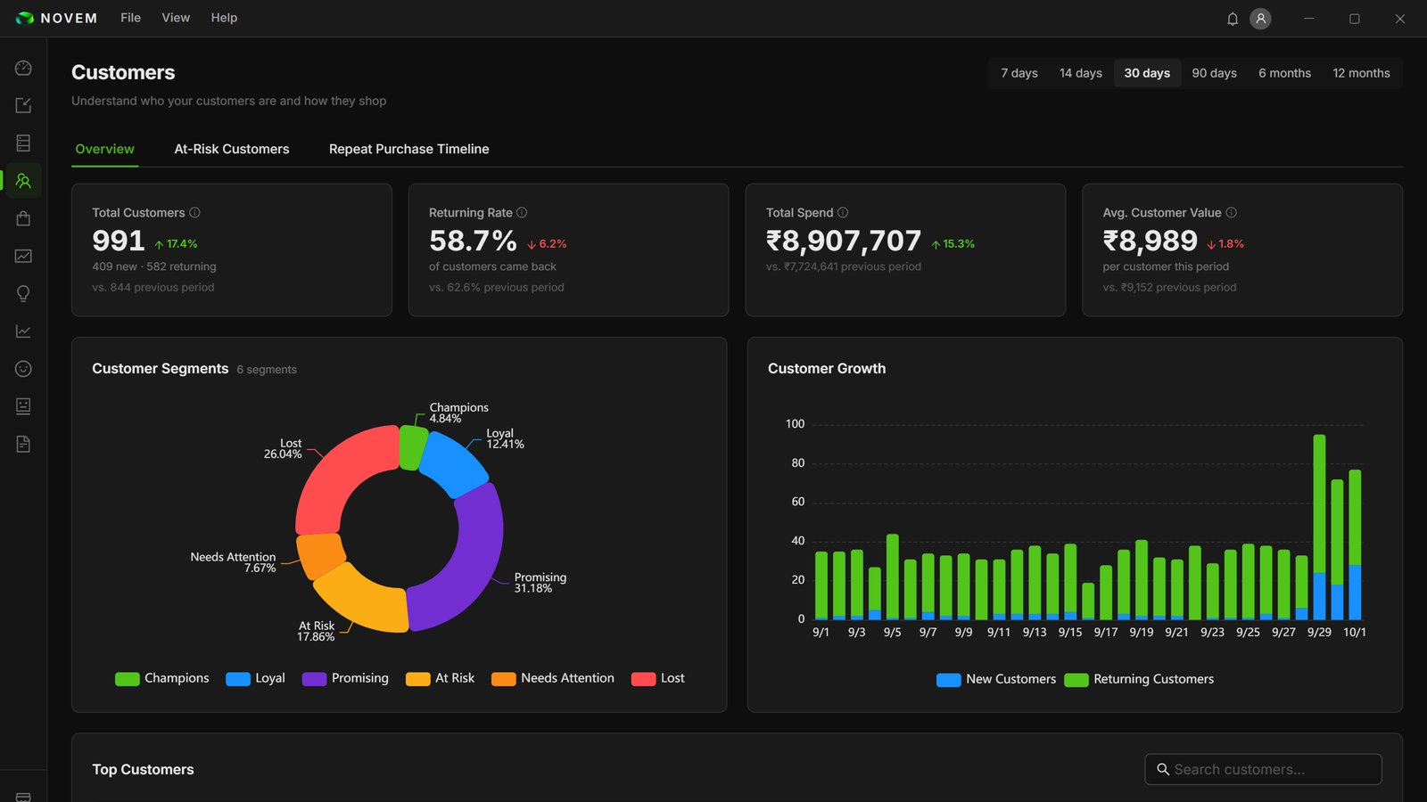The height and width of the screenshot is (802, 1427).
Task: Open the user profile avatar
Action: (1260, 19)
